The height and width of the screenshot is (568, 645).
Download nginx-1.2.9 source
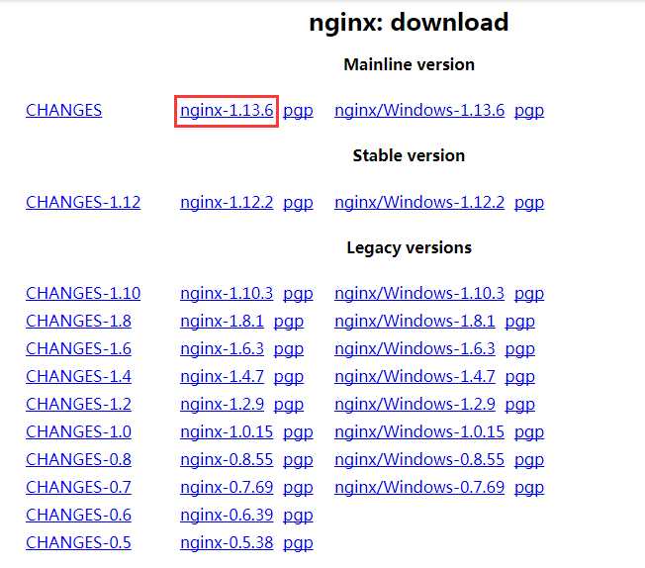223,404
